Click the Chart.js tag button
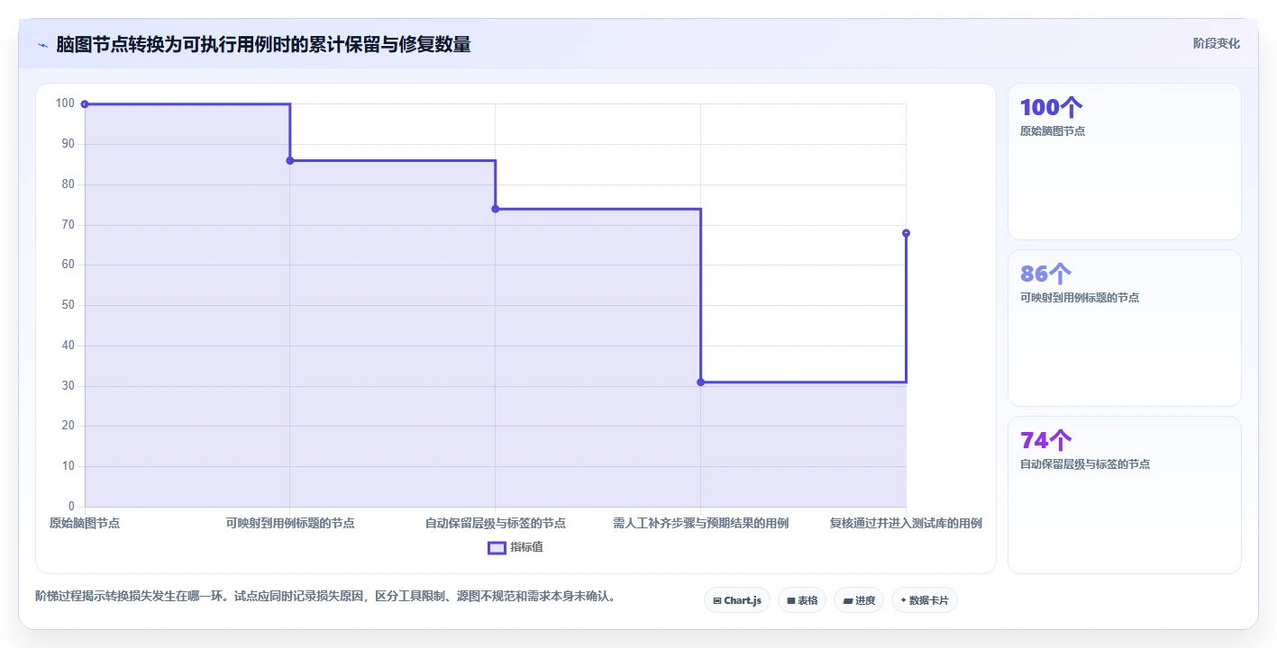 (737, 600)
